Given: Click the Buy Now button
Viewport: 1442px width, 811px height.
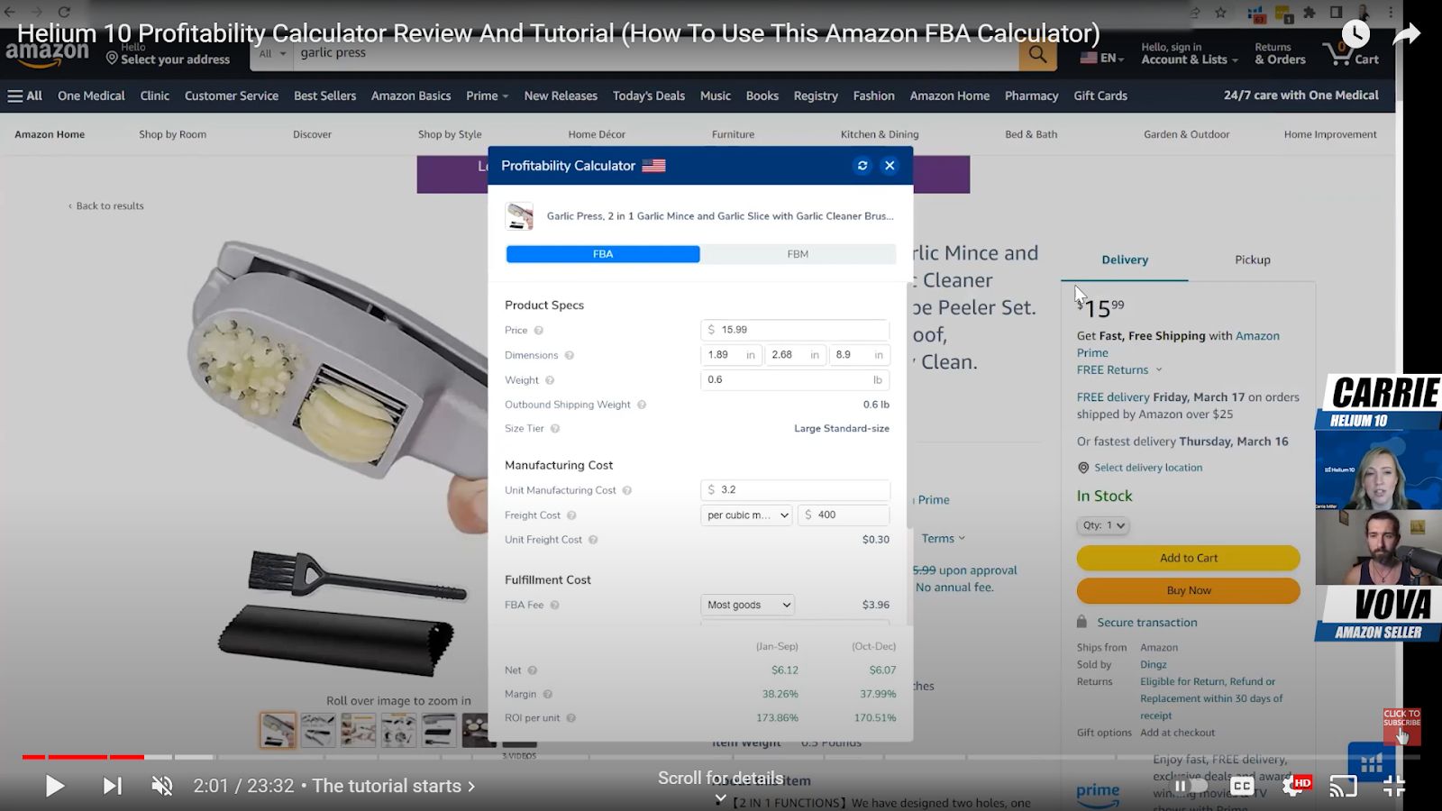Looking at the screenshot, I should pos(1189,591).
